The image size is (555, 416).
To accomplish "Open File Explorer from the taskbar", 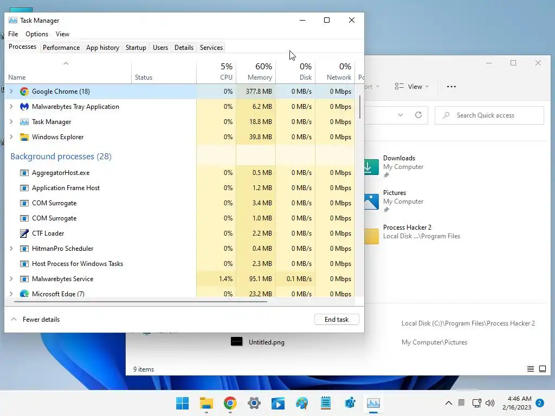I will [x=206, y=403].
